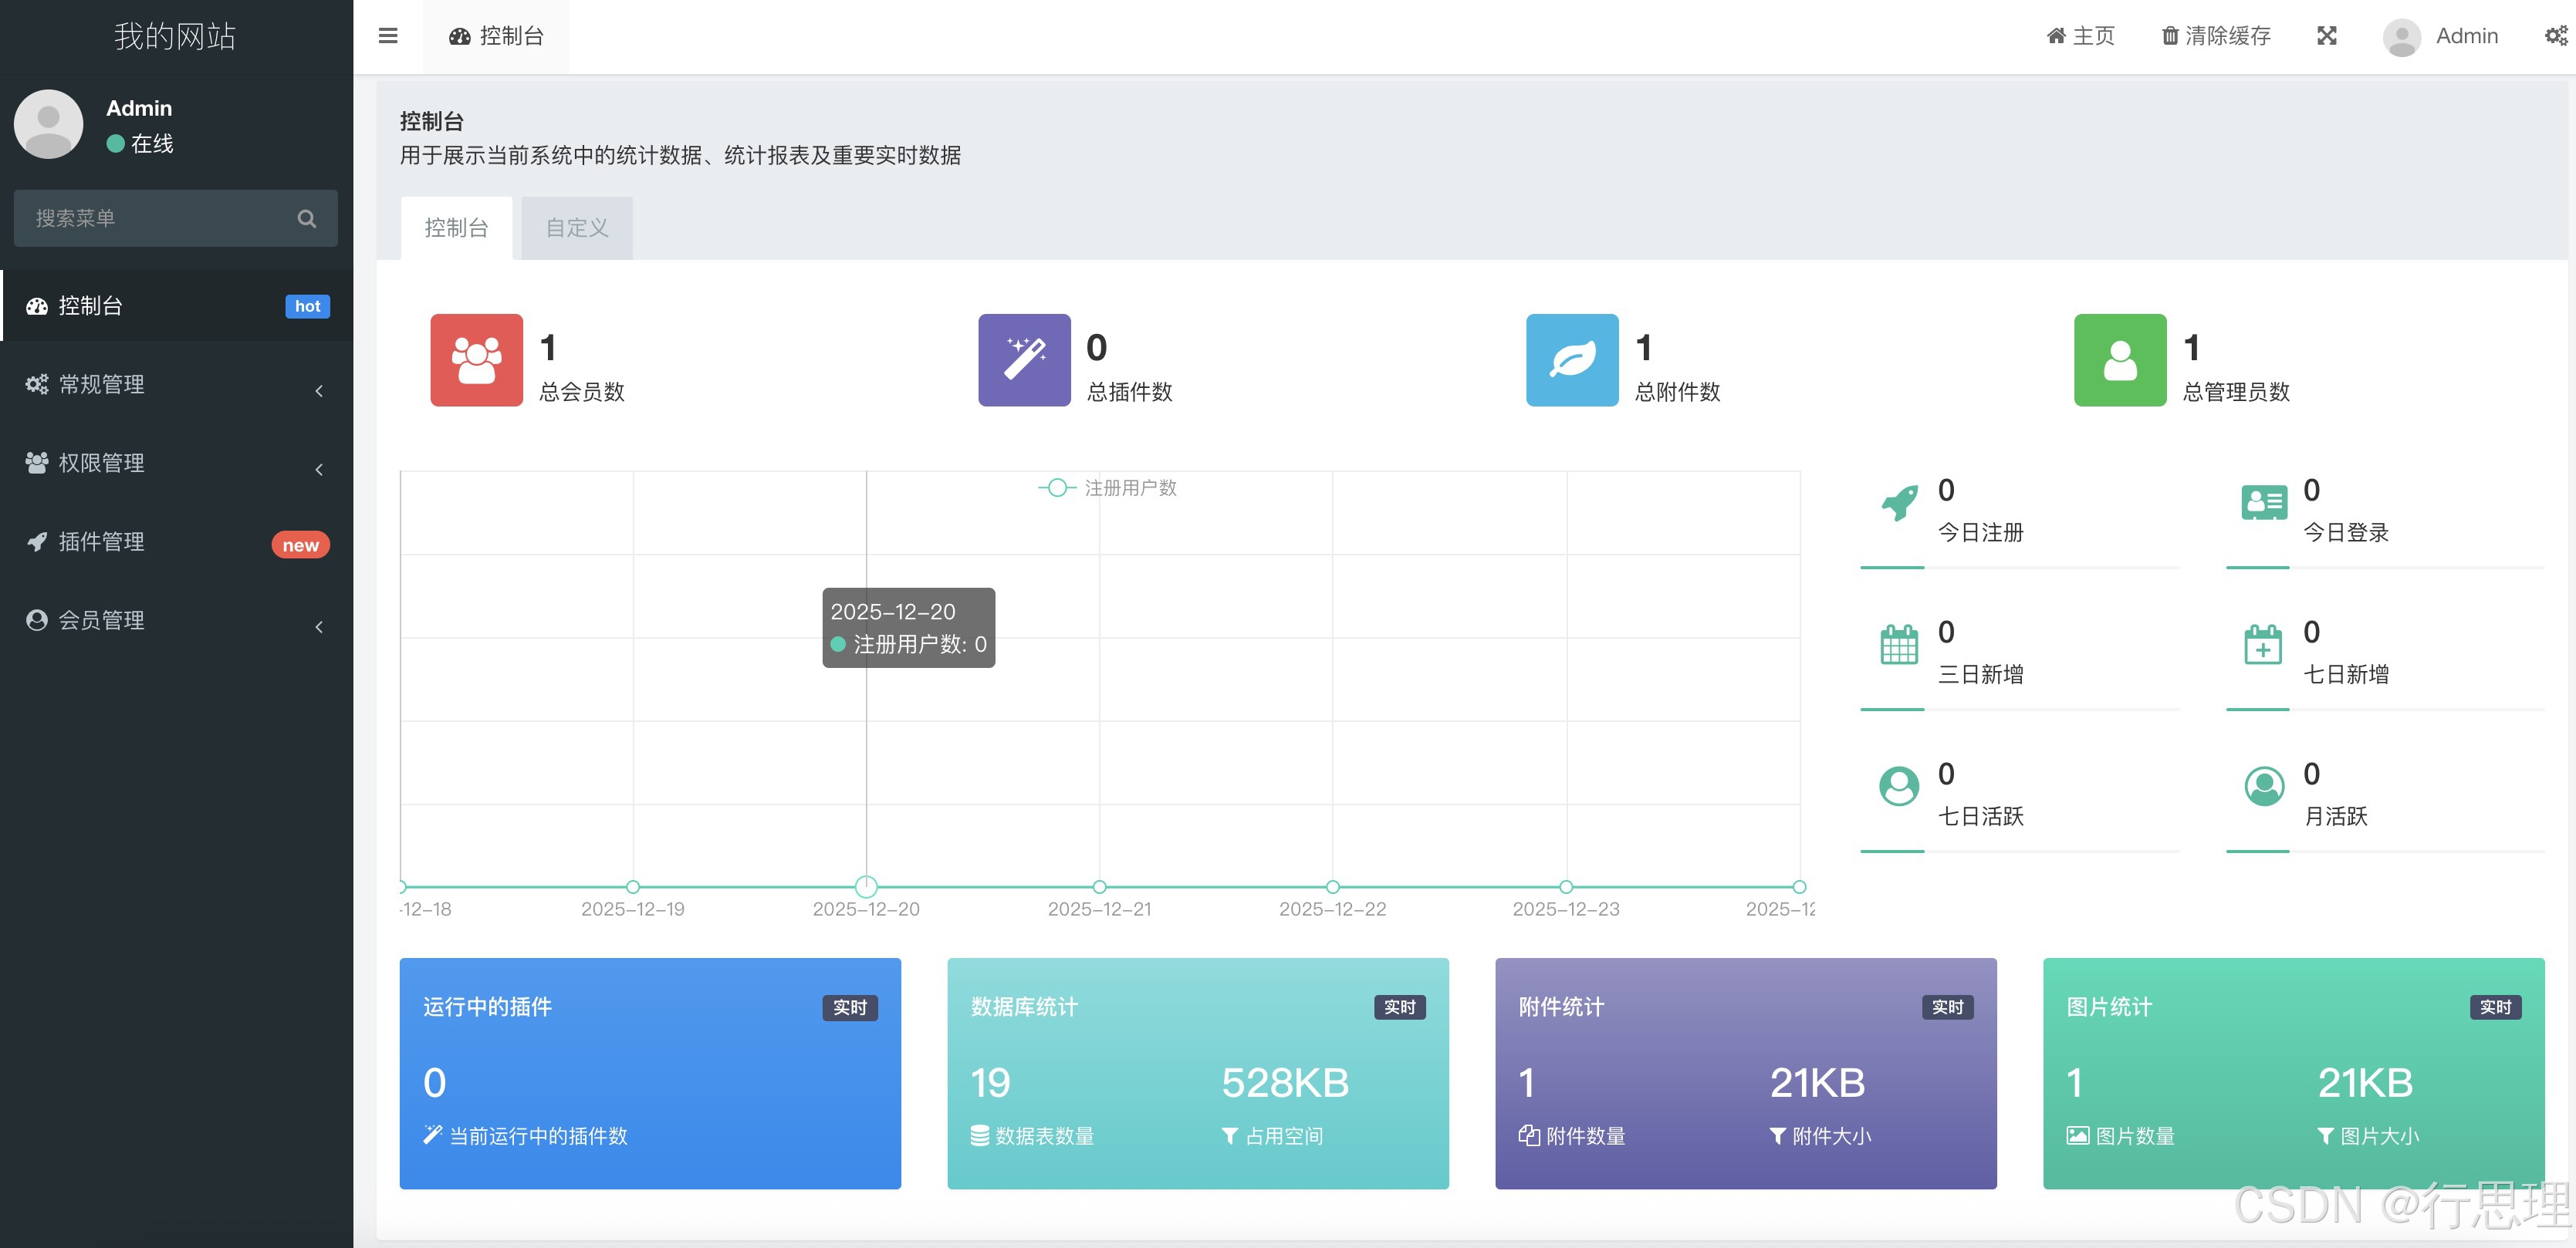Click the search magnifier icon in sidebar
Image resolution: width=2576 pixels, height=1248 pixels.
click(307, 219)
